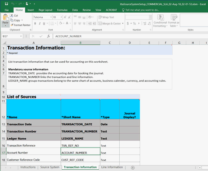Add a new sheet with the plus button
Image resolution: width=208 pixels, height=171 pixels.
click(133, 168)
